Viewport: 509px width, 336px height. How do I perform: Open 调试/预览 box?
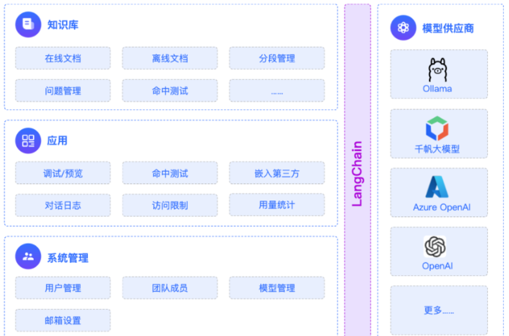click(63, 173)
